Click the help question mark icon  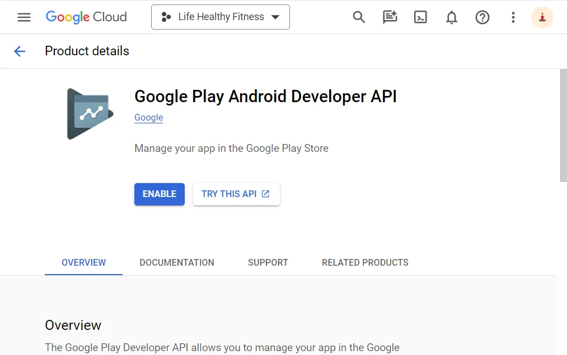(482, 17)
